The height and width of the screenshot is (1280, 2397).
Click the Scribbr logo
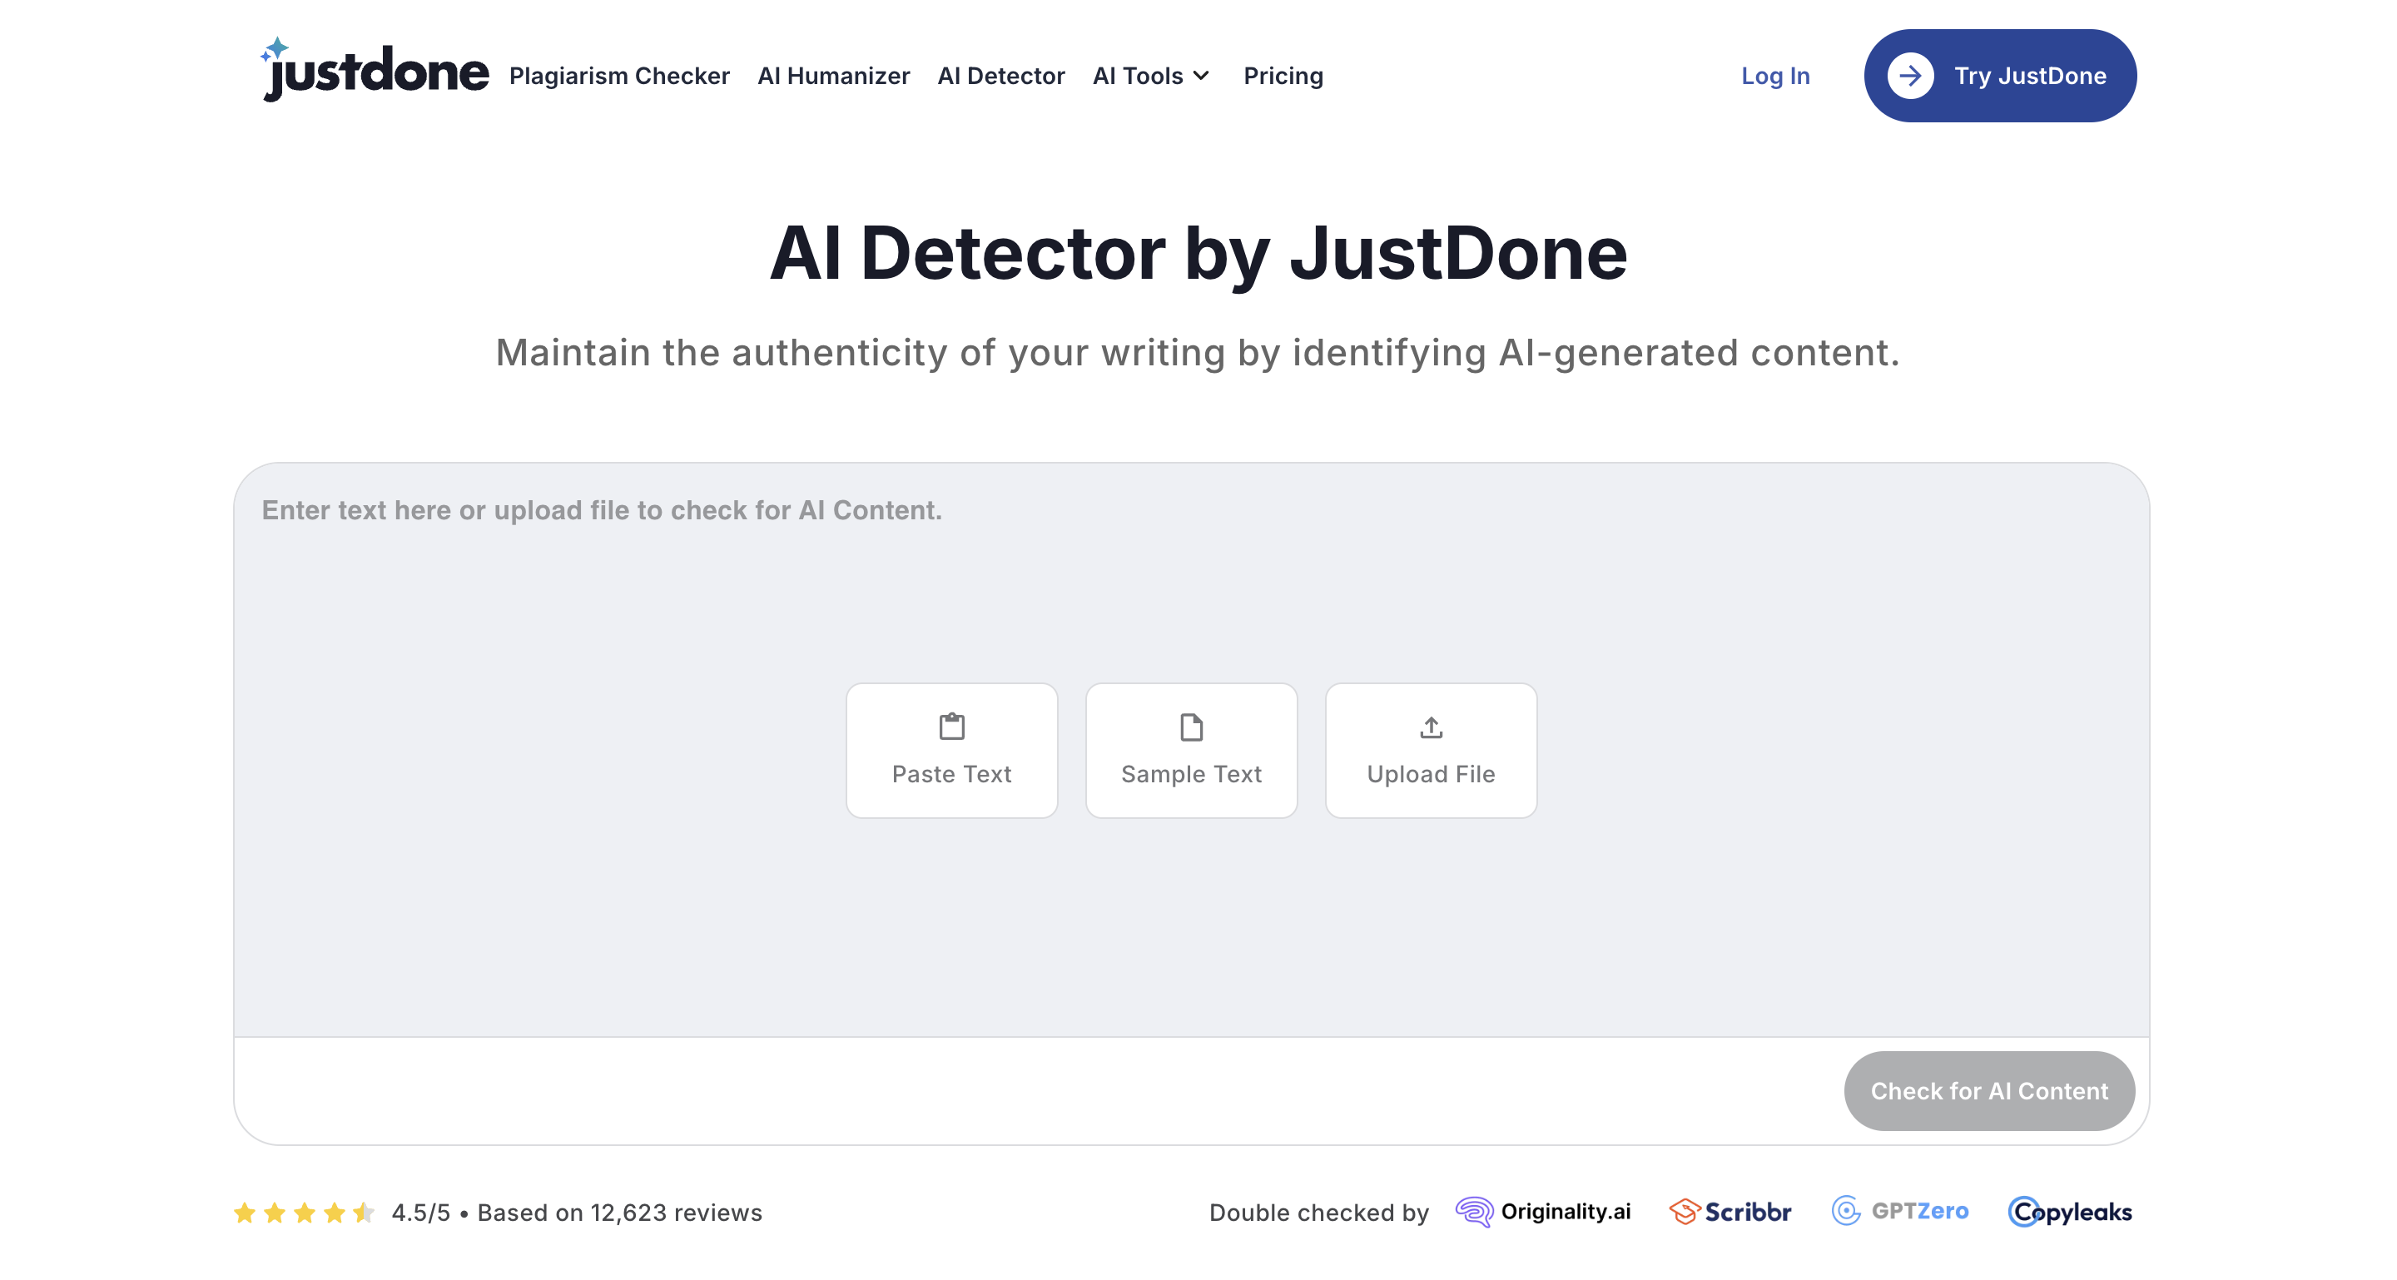pos(1730,1211)
